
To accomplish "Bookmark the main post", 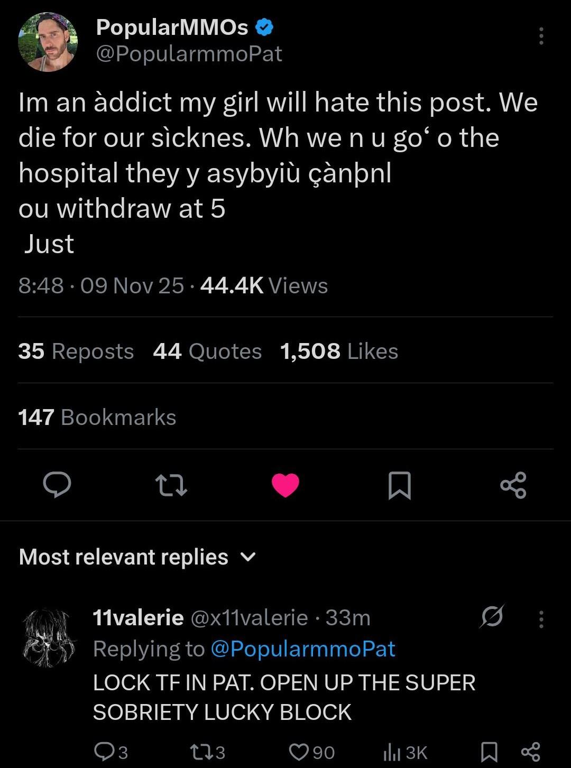I will coord(399,485).
